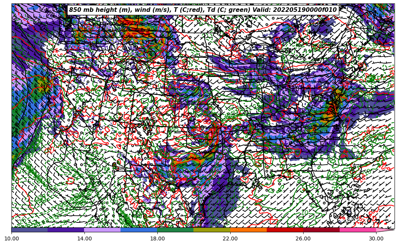Image resolution: width=398 pixels, height=245 pixels.
Task: Click the 10.00 colorbar tick label
Action: (x=12, y=238)
